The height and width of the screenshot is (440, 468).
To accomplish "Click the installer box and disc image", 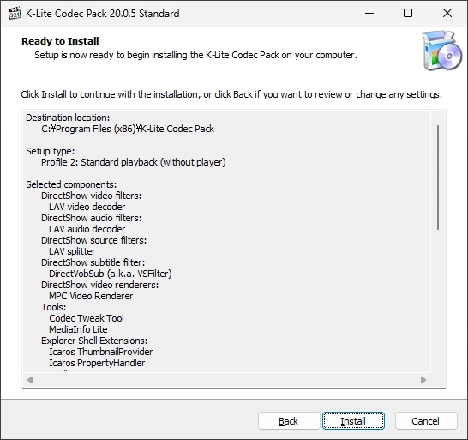I will tap(441, 51).
